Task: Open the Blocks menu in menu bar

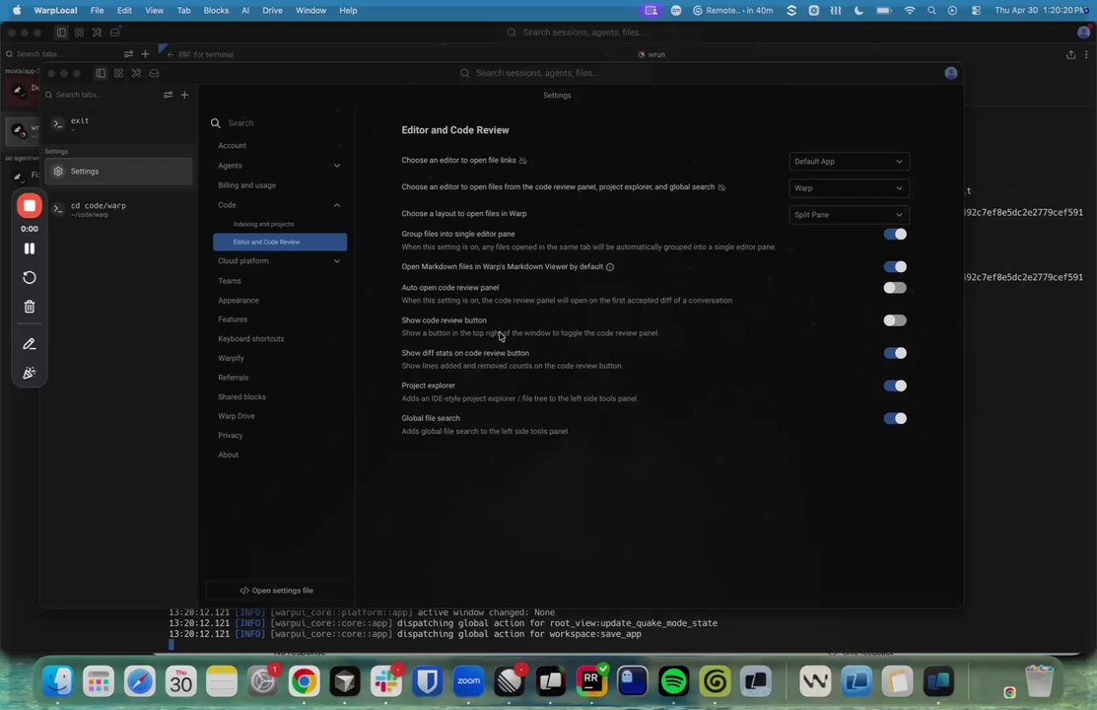Action: pos(216,11)
